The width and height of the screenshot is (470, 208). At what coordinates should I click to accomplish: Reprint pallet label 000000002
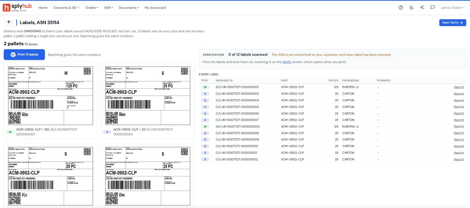tap(459, 127)
